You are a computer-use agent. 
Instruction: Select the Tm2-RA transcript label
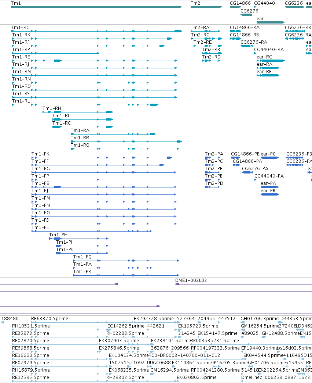pyautogui.click(x=200, y=27)
